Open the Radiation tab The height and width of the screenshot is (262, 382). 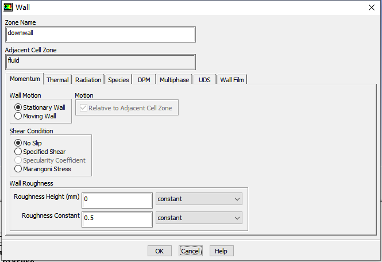pyautogui.click(x=88, y=80)
